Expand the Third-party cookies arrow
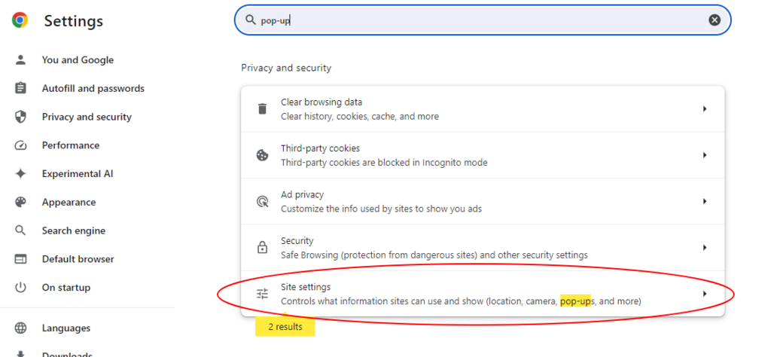The width and height of the screenshot is (783, 357). point(705,155)
